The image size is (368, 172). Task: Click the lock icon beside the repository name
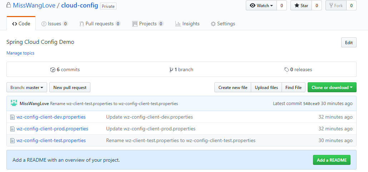point(9,5)
